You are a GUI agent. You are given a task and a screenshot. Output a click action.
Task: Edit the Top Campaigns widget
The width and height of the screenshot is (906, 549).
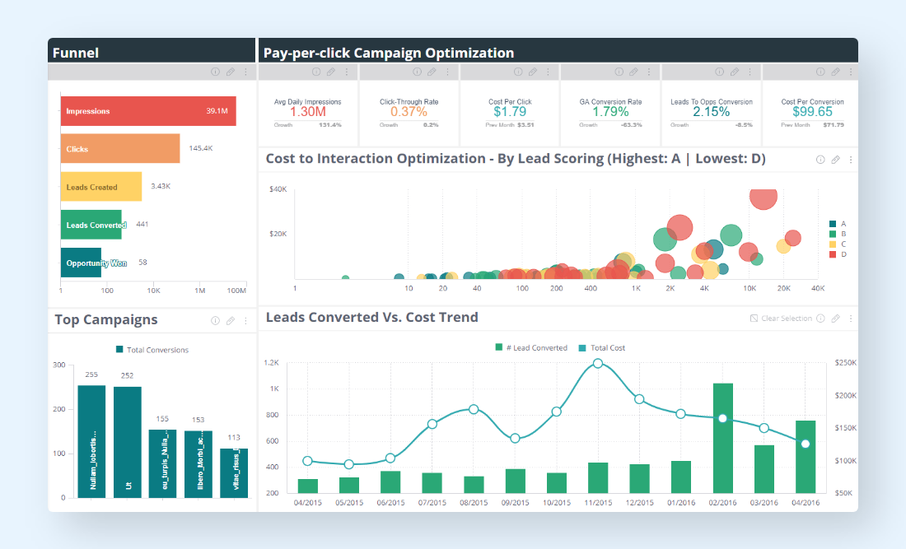pos(231,321)
